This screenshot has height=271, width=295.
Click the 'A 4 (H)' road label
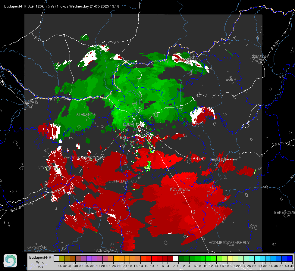pyautogui.click(x=199, y=159)
